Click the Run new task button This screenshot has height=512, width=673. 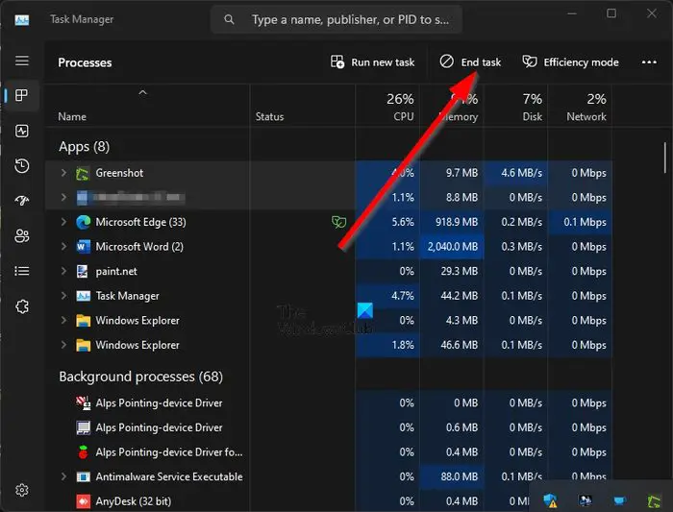pos(373,62)
